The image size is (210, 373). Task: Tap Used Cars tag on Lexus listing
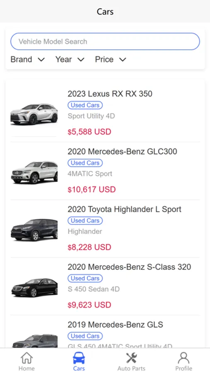click(85, 105)
